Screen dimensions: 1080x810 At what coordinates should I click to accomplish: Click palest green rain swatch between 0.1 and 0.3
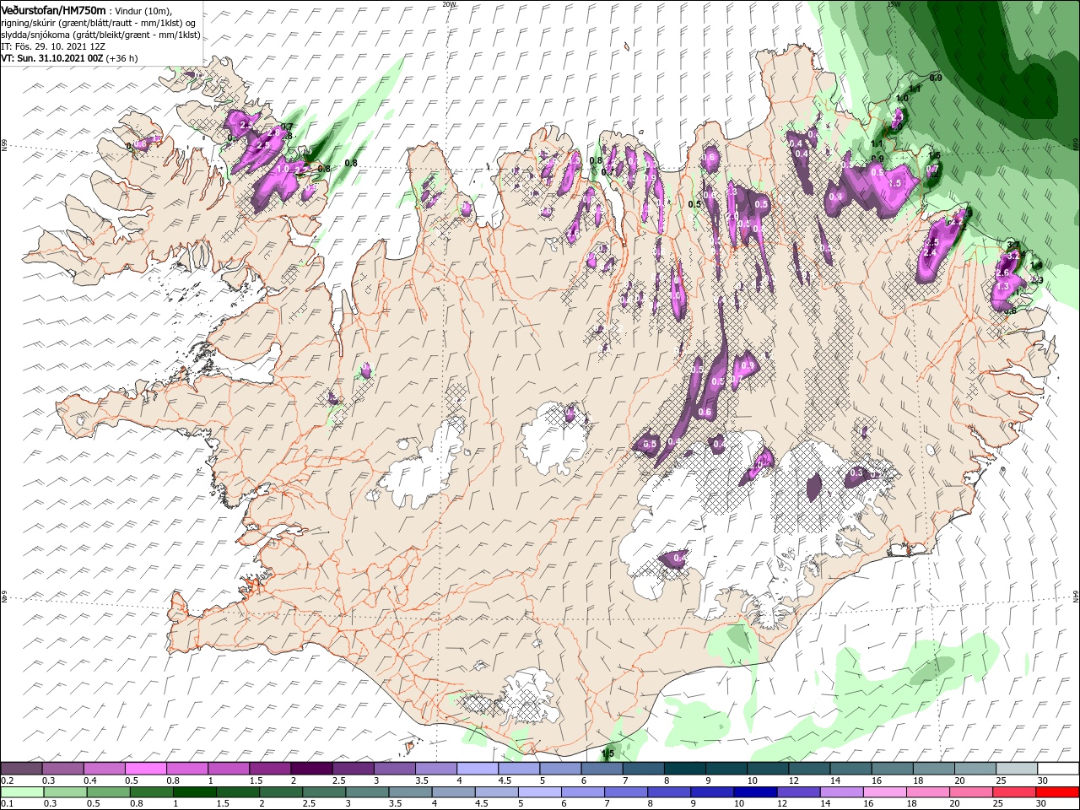[22, 792]
